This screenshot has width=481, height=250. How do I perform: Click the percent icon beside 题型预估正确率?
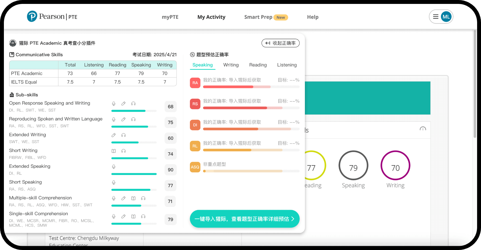192,55
